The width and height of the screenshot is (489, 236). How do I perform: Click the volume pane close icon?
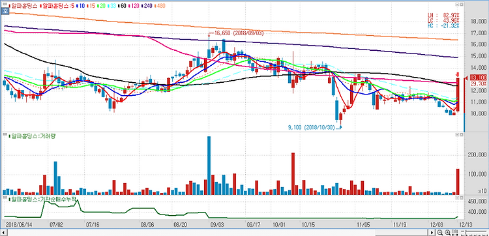pyautogui.click(x=461, y=135)
